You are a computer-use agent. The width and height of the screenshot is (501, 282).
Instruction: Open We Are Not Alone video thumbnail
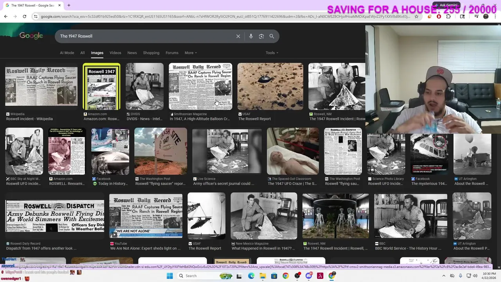tap(146, 216)
